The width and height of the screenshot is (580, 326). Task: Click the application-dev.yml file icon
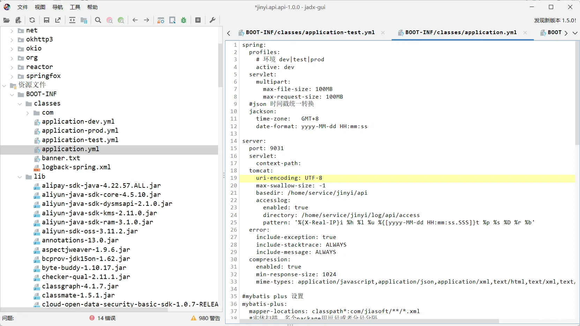[x=37, y=122]
